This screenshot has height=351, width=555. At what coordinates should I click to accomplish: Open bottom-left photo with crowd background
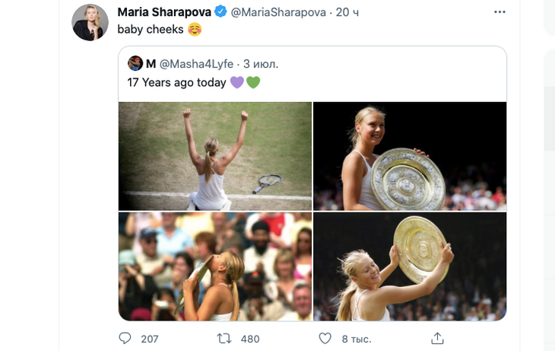[215, 266]
